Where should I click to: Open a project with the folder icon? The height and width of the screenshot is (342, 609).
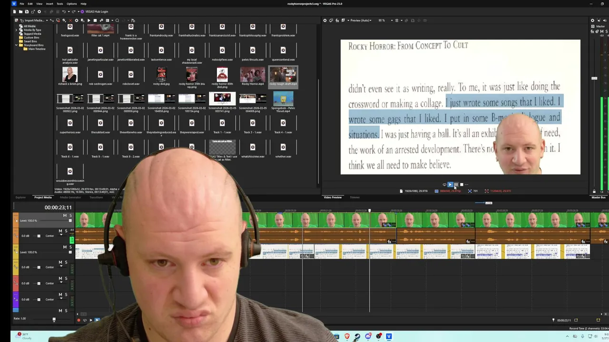tap(21, 11)
